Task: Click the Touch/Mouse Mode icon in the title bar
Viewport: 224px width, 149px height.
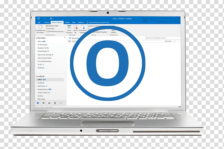Action: click(x=51, y=18)
